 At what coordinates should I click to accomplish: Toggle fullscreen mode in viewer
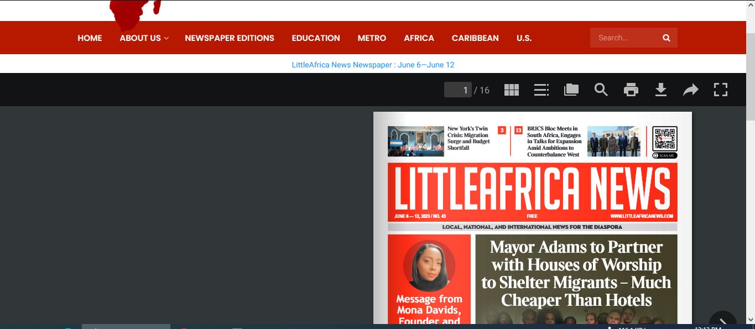point(721,90)
